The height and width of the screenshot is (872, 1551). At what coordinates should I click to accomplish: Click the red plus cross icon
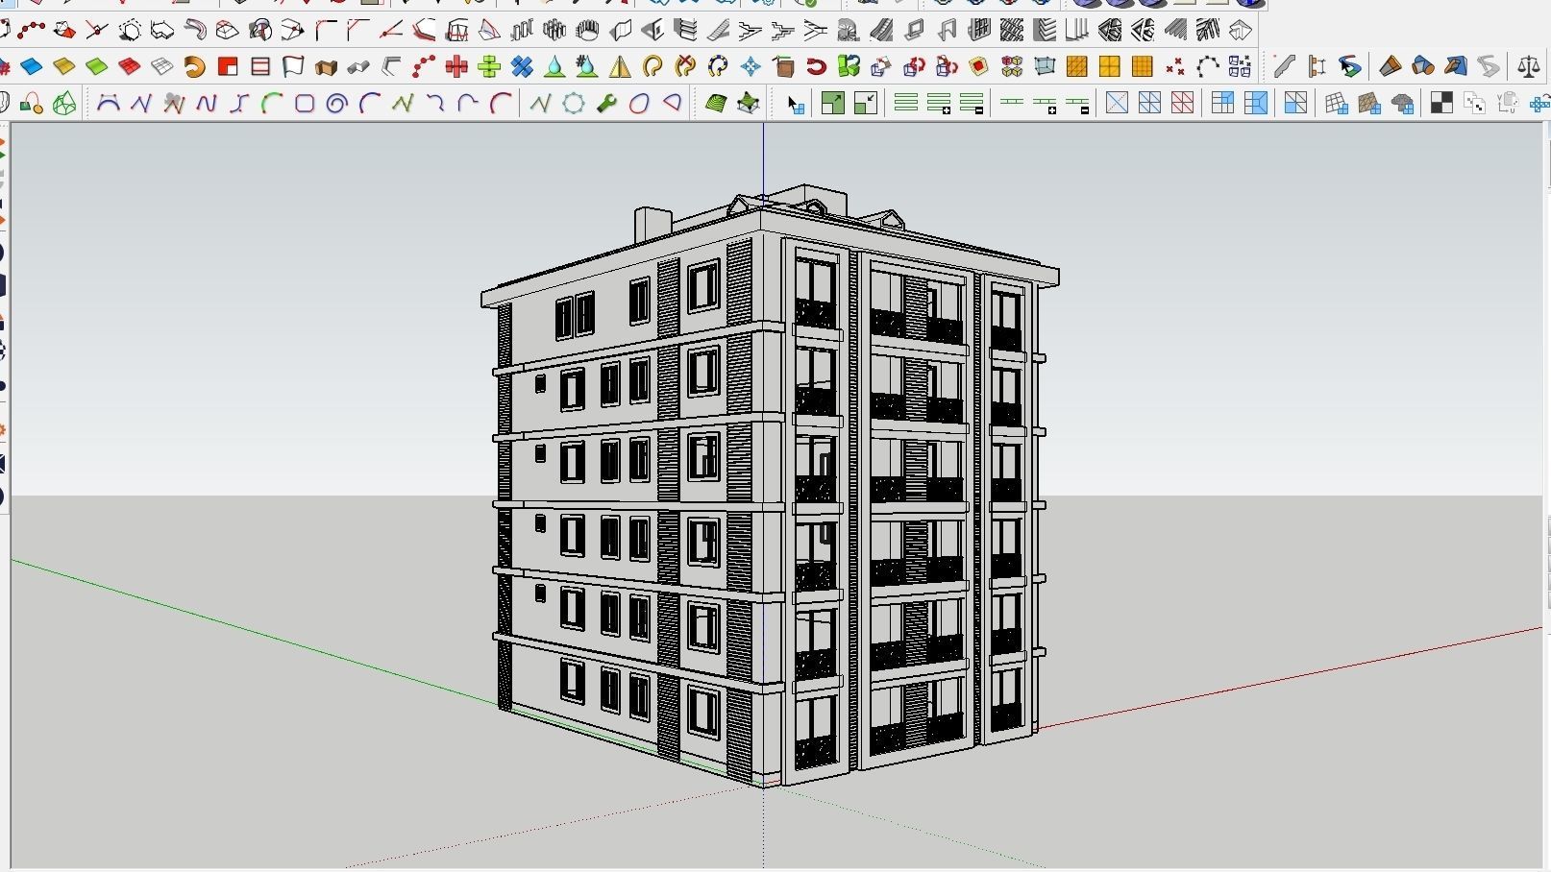point(456,67)
